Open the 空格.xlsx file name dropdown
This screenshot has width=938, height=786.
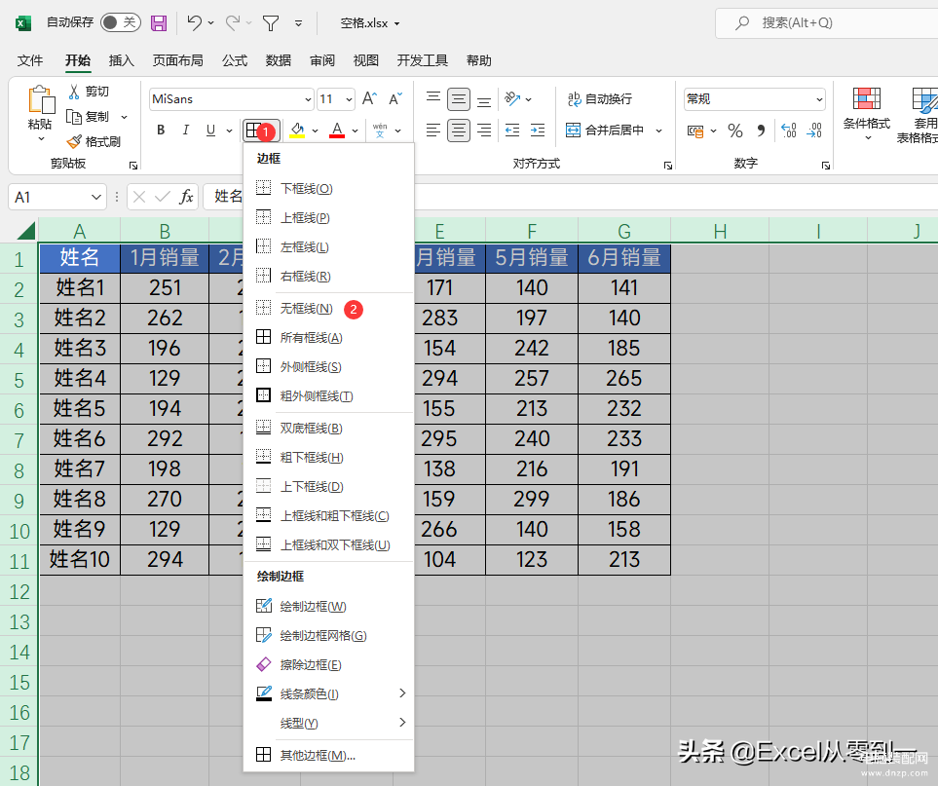[397, 24]
